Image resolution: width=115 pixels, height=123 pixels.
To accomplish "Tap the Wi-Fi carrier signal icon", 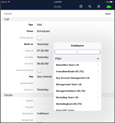I will pos(9,2).
